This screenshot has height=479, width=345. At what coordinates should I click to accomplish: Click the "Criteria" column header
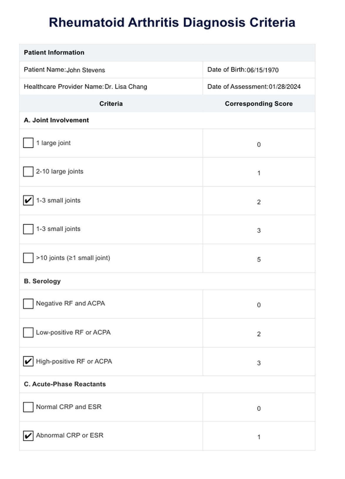111,104
